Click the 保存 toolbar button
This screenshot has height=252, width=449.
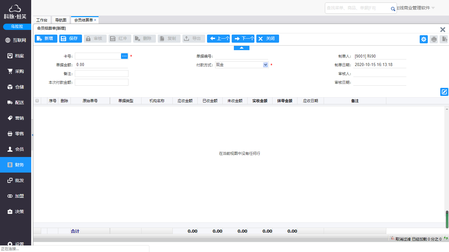point(70,39)
